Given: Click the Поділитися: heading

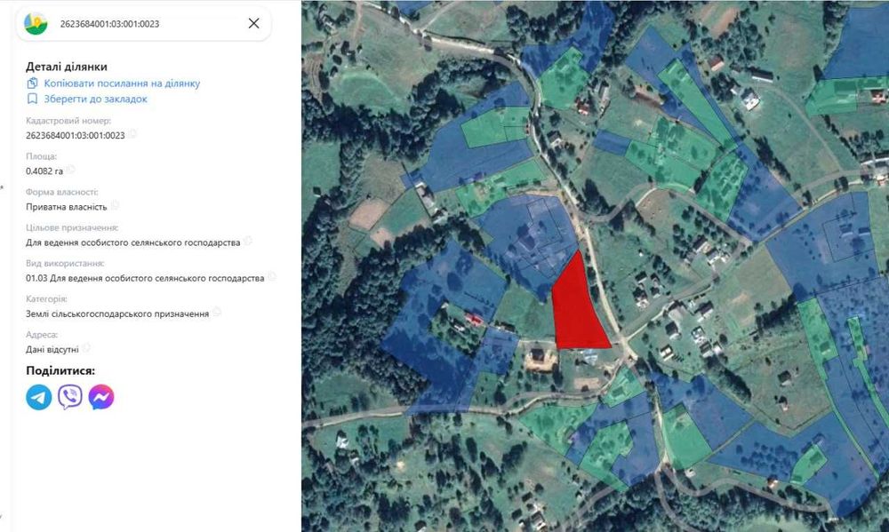Looking at the screenshot, I should (60, 370).
